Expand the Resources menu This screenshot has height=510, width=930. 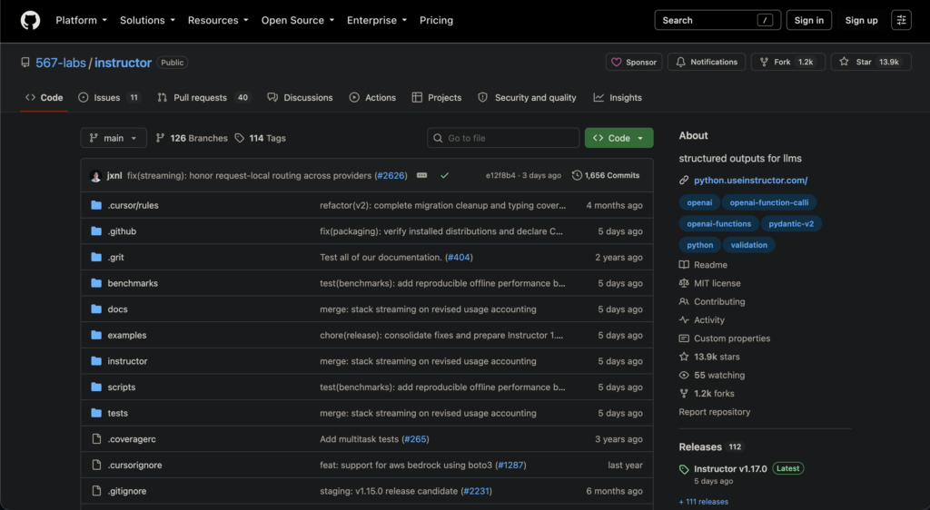[218, 20]
